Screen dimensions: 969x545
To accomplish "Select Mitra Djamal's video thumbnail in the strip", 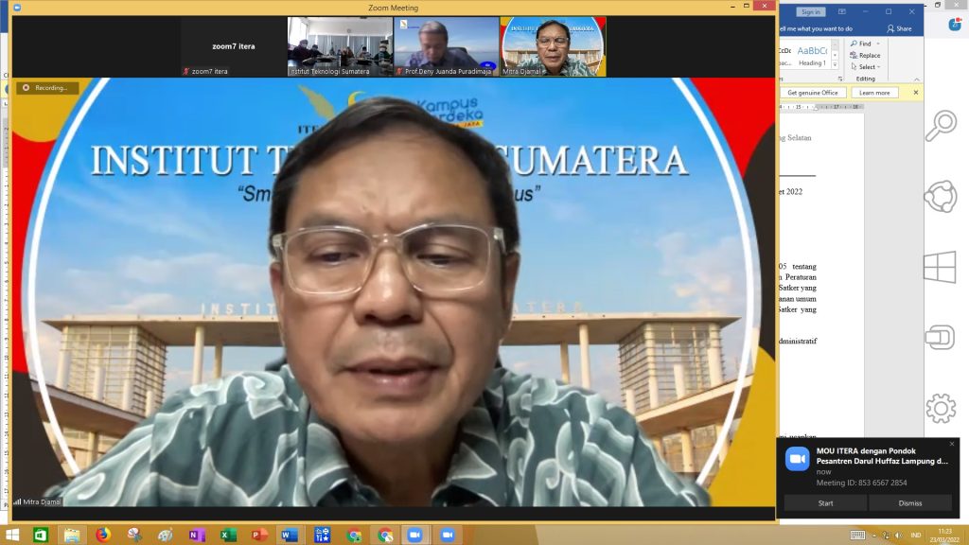I will click(553, 46).
